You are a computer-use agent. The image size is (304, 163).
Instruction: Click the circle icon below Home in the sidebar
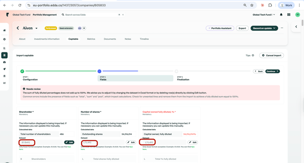4,39
